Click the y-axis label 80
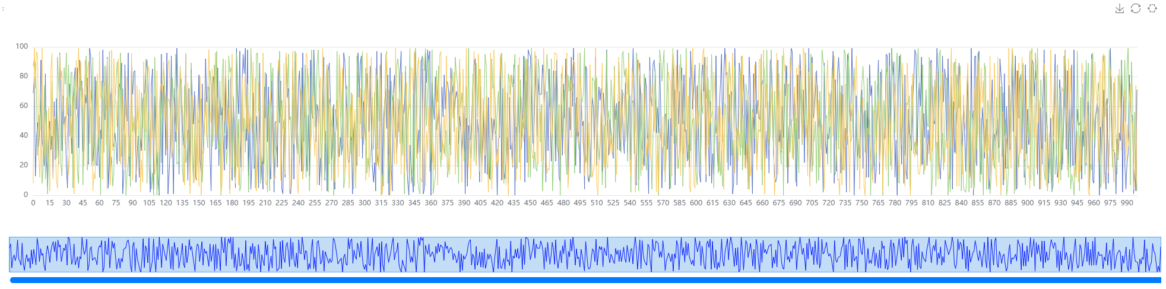1166x289 pixels. pos(24,76)
